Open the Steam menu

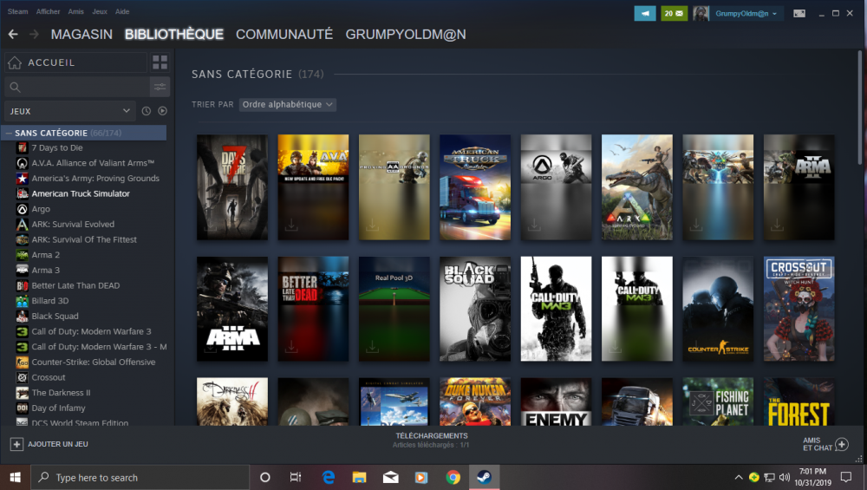coord(17,11)
